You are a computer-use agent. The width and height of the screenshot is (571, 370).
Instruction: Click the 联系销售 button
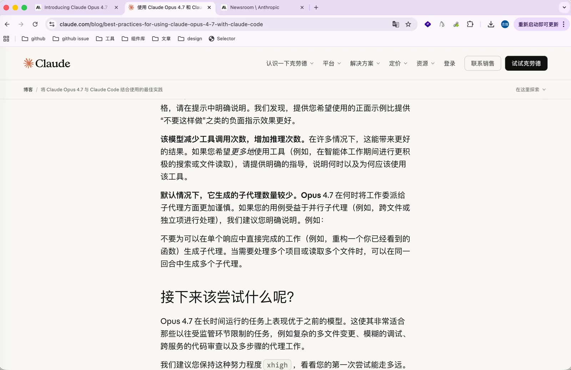[x=482, y=63]
